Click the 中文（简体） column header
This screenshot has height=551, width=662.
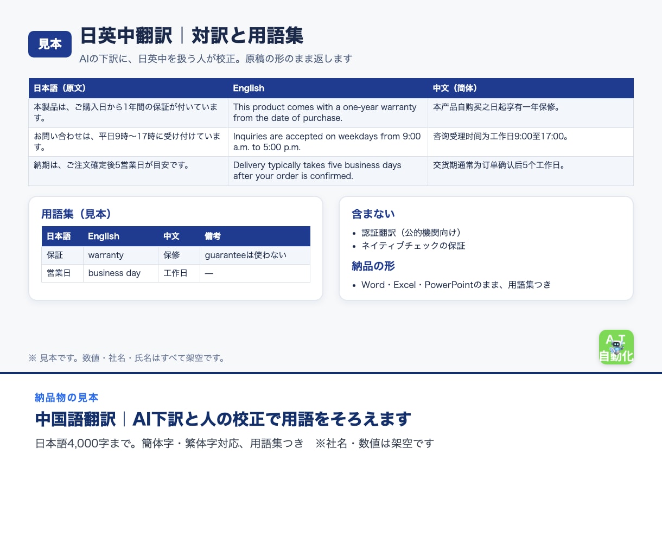(x=530, y=88)
